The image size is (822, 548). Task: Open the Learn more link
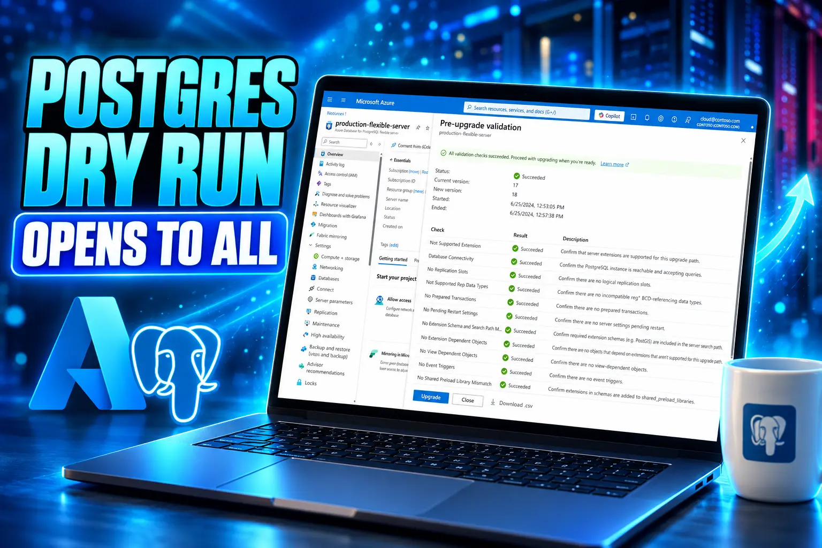(x=614, y=164)
